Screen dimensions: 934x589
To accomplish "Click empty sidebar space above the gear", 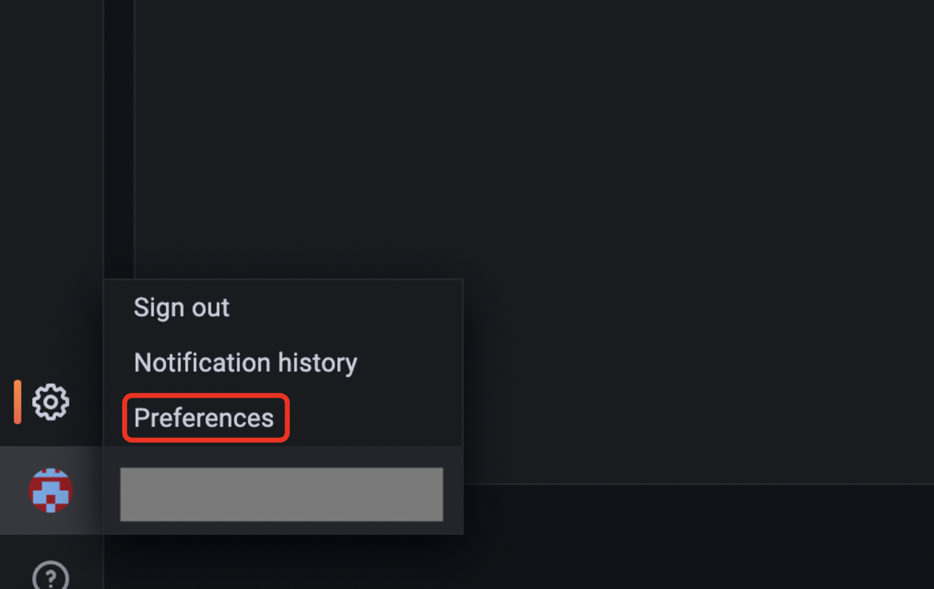I will pyautogui.click(x=51, y=197).
